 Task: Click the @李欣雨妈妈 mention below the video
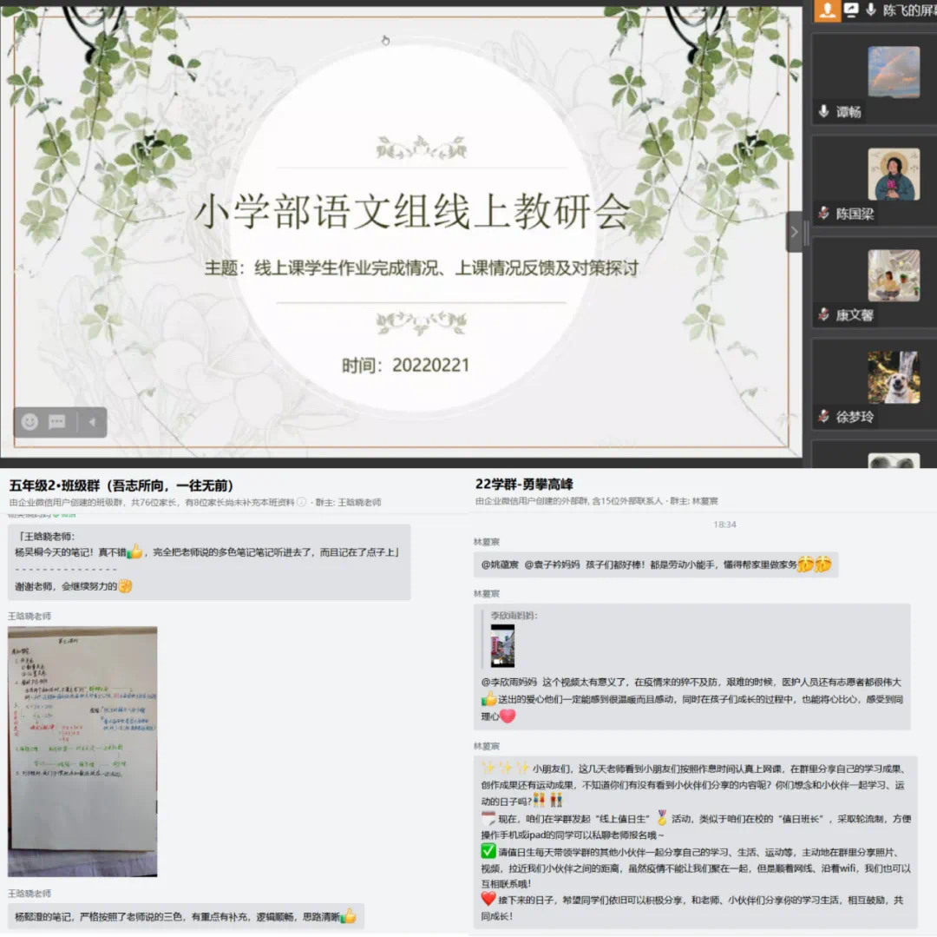(509, 683)
